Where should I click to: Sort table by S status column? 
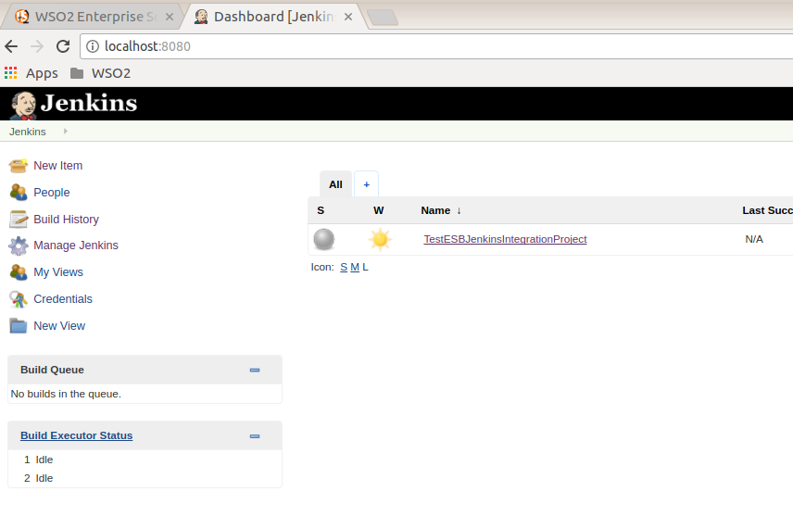[321, 210]
